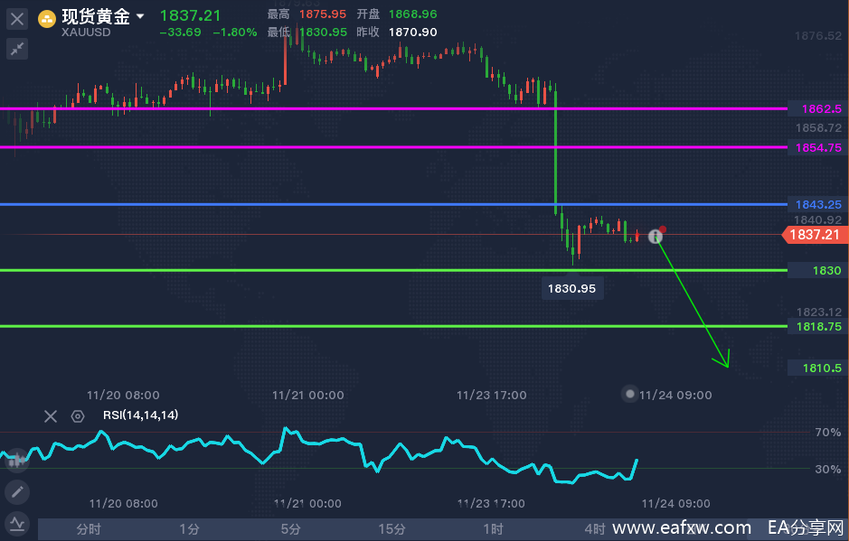The height and width of the screenshot is (541, 849).
Task: Switch chart to the 4时 timeframe
Action: [594, 529]
